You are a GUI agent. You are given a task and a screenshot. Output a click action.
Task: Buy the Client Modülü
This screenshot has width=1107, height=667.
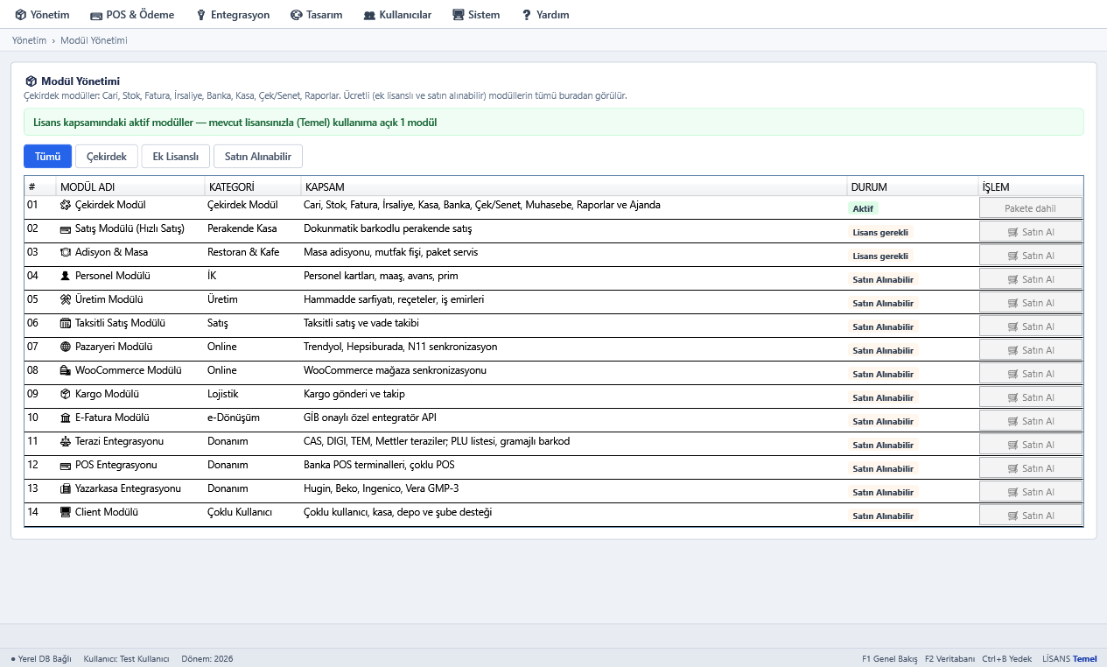1031,516
